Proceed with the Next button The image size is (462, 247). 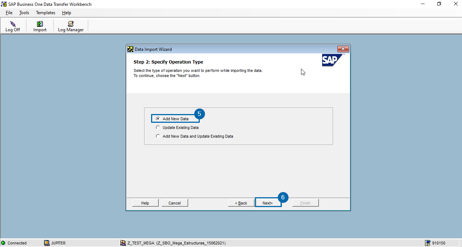point(268,203)
